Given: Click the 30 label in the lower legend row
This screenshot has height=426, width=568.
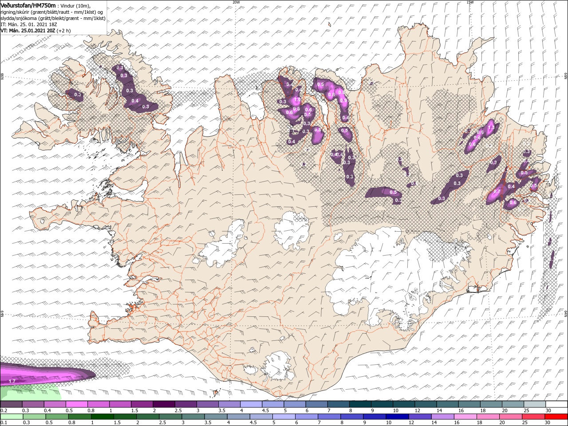Looking at the screenshot, I should tap(548, 423).
